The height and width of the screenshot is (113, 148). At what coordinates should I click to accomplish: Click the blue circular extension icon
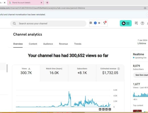click(x=95, y=23)
